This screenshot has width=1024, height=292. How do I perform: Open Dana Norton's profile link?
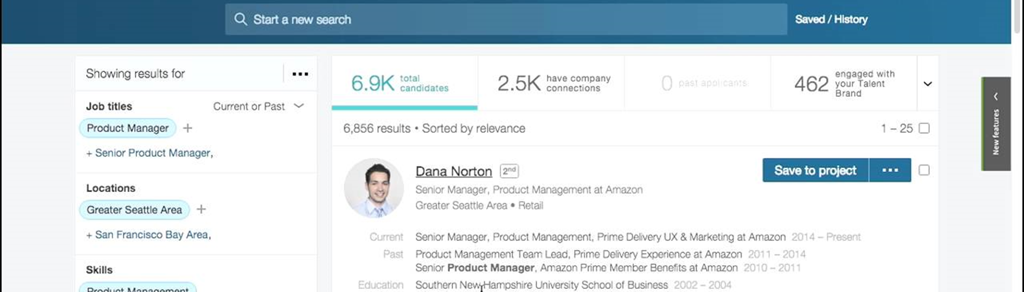pos(454,171)
